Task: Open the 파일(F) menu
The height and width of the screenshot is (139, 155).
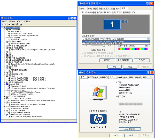Action: click(5, 21)
